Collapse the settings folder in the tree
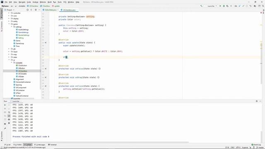 point(12,26)
